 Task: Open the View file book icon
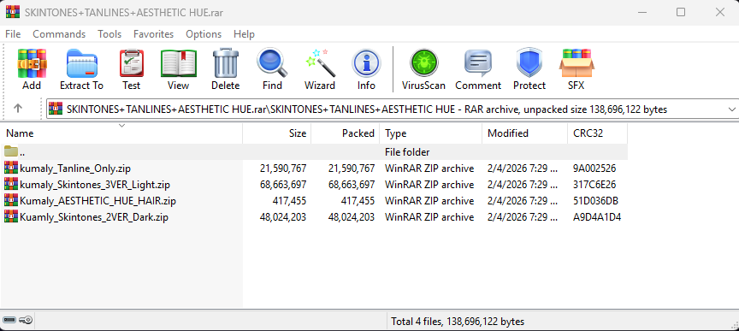pyautogui.click(x=178, y=63)
